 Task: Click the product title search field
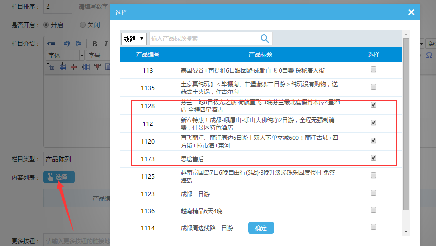point(203,39)
